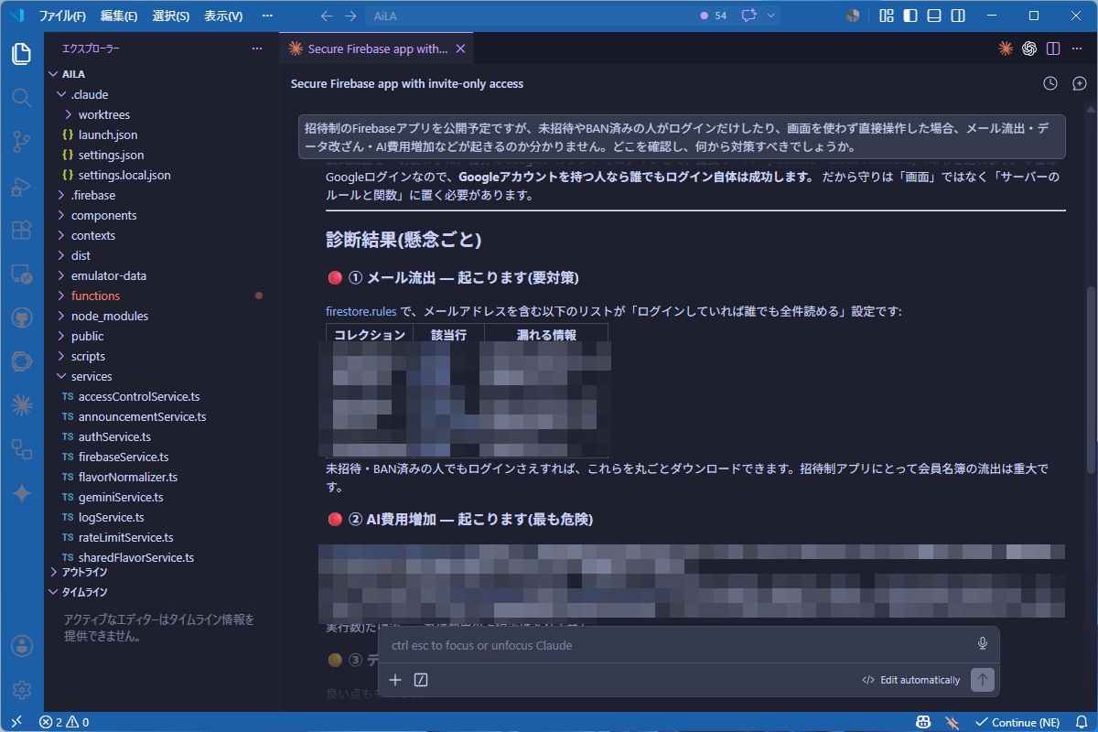Image resolution: width=1098 pixels, height=732 pixels.
Task: Open the Search view in activity bar
Action: click(21, 98)
